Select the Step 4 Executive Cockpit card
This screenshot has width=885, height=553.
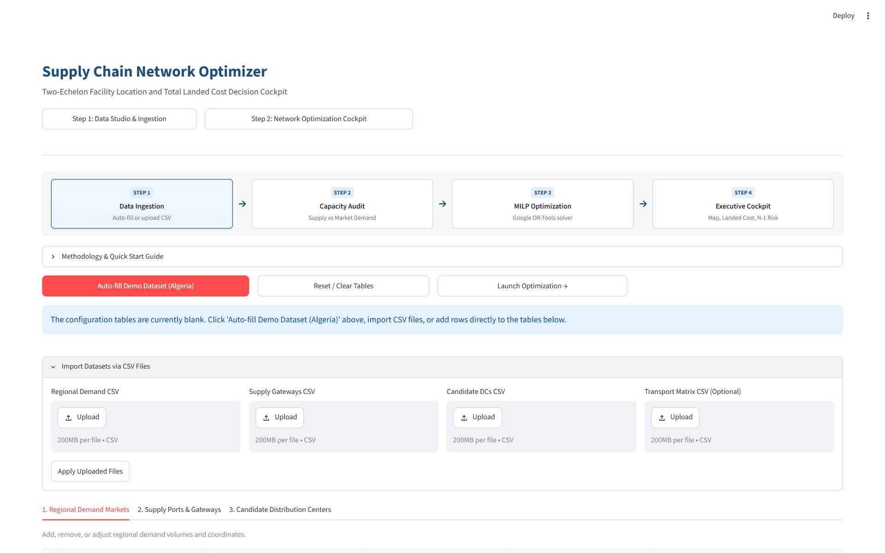pos(743,204)
